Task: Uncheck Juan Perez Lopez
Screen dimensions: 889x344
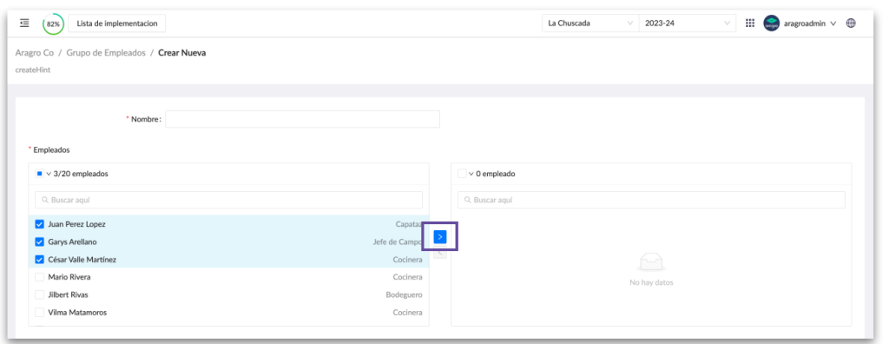Action: click(39, 224)
